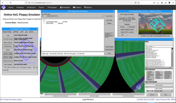Screen dimensions: 176x103
Task: Enable NORTHSTAR track analysis format
Action: [168, 73]
